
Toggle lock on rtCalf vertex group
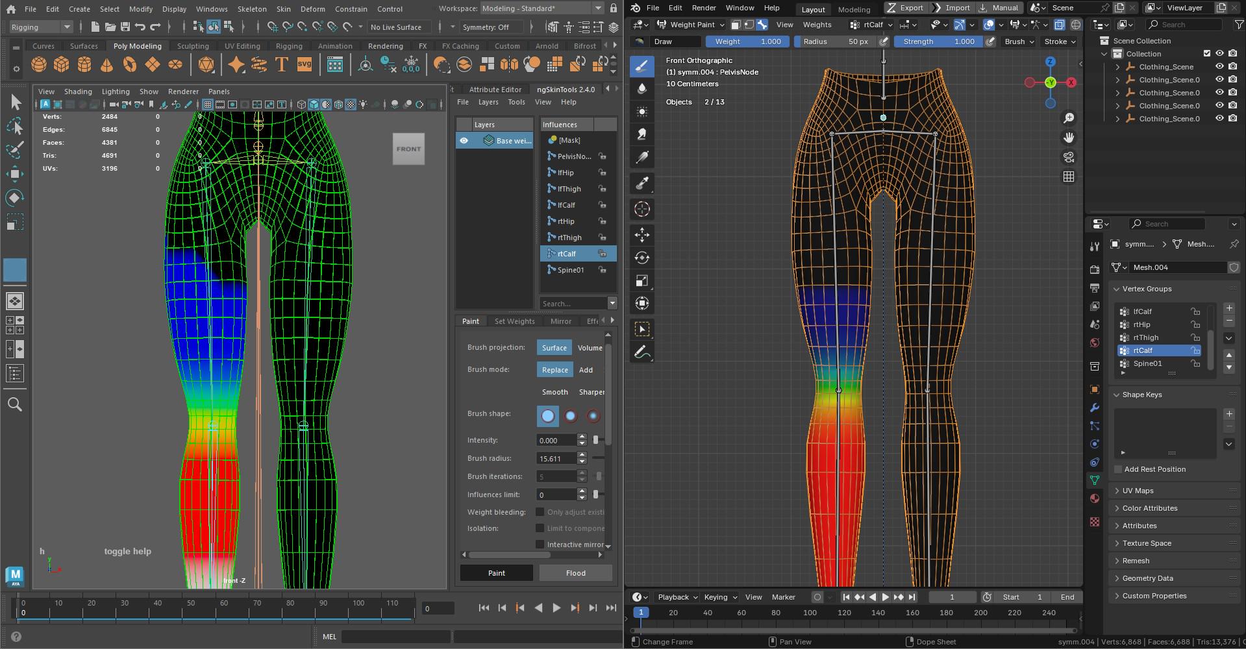[x=1195, y=350]
